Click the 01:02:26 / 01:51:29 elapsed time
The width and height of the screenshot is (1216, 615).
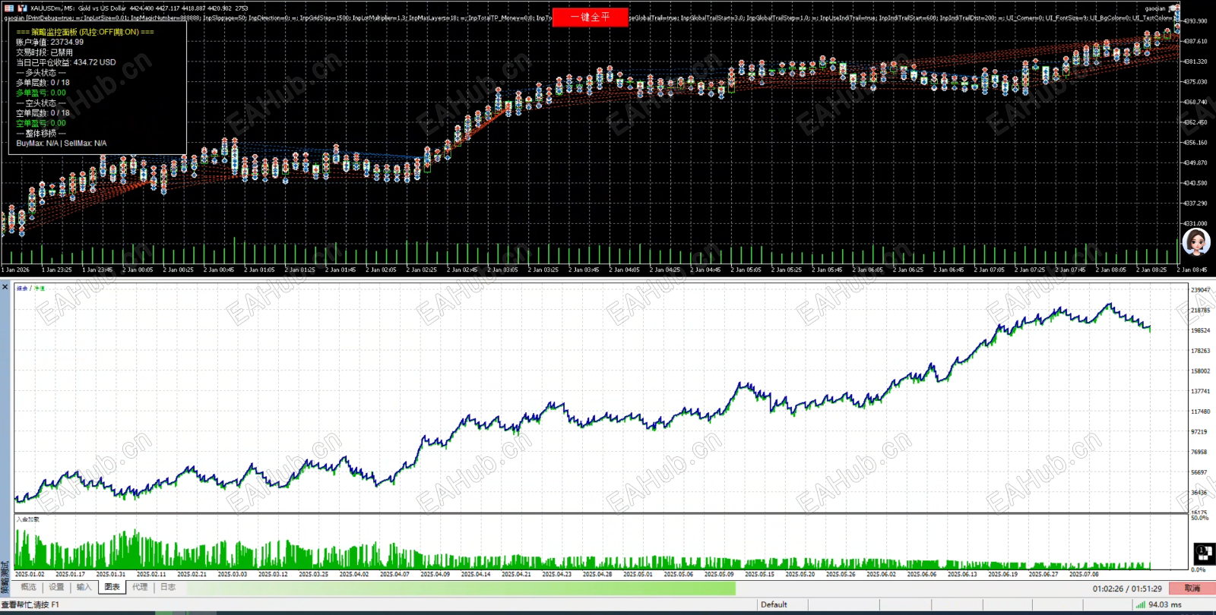pyautogui.click(x=1127, y=588)
